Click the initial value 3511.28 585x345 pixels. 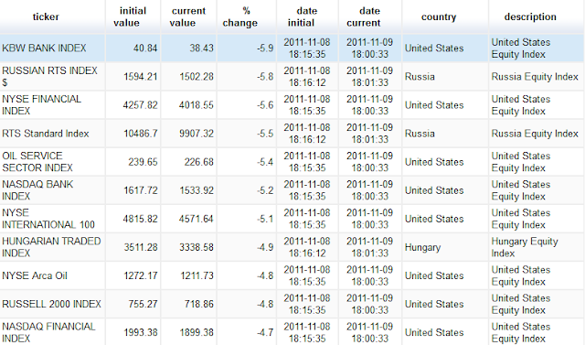pyautogui.click(x=141, y=247)
